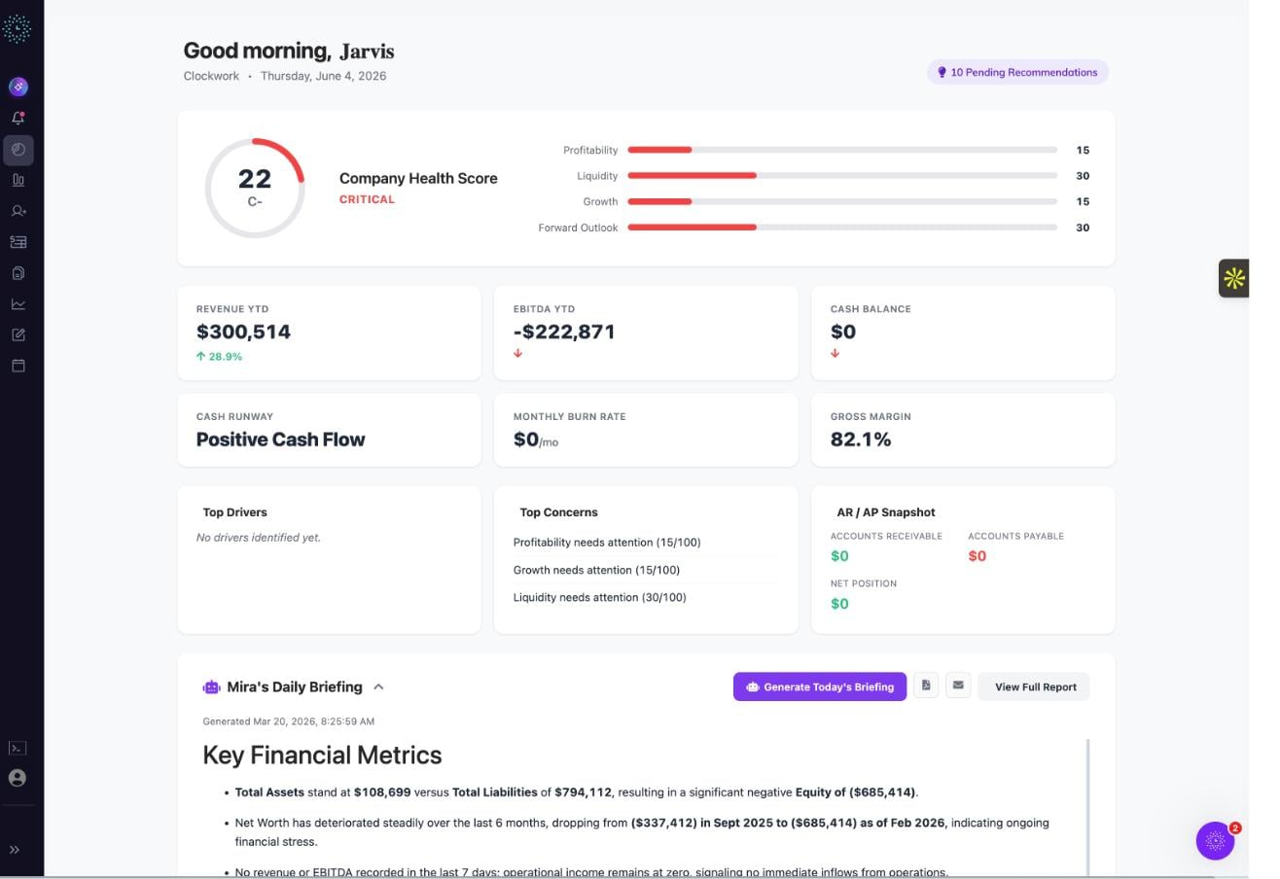This screenshot has width=1280, height=879.
Task: Click Generate Today's Briefing button
Action: (820, 686)
